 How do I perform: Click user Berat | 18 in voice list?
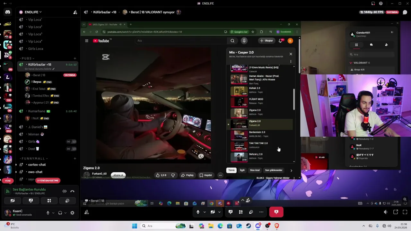pos(39,75)
